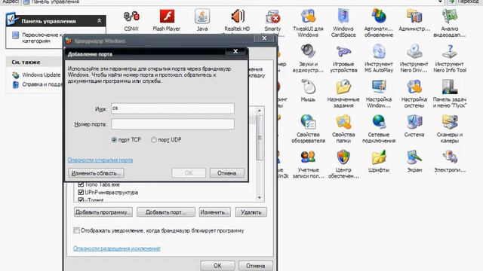Collapse the Панель управления side panel
The width and height of the screenshot is (483, 271).
99,21
